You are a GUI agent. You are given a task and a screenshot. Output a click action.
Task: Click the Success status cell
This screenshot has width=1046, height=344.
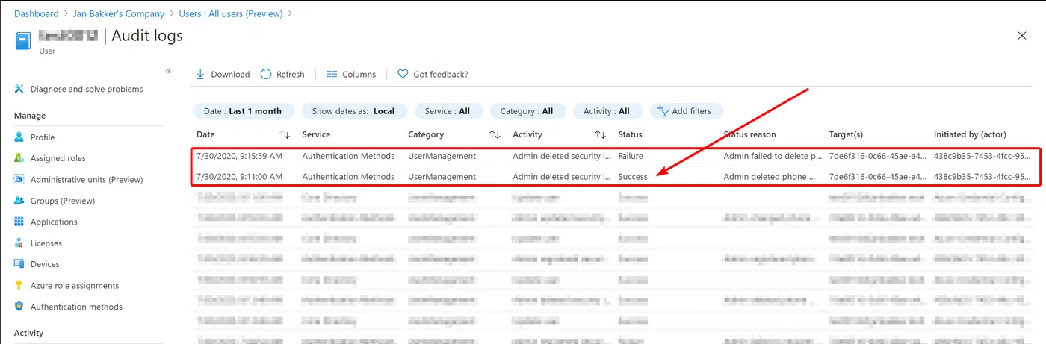click(x=633, y=177)
